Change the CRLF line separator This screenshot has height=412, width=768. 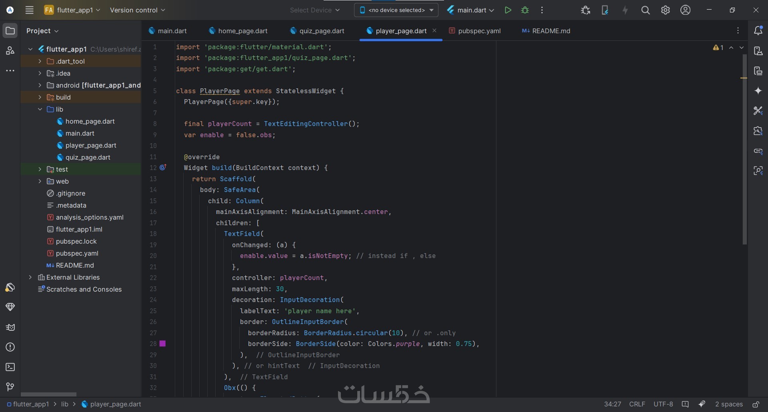pyautogui.click(x=637, y=404)
